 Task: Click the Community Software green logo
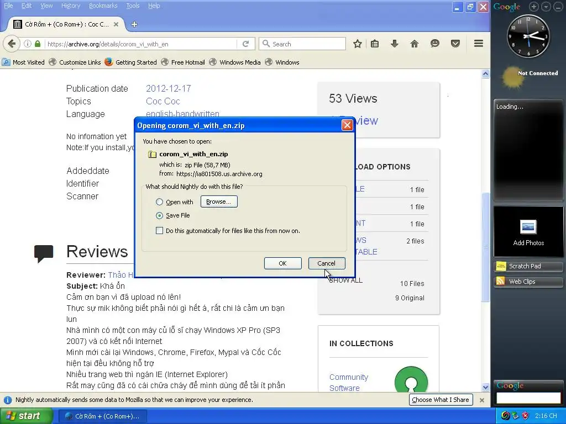[x=411, y=379]
